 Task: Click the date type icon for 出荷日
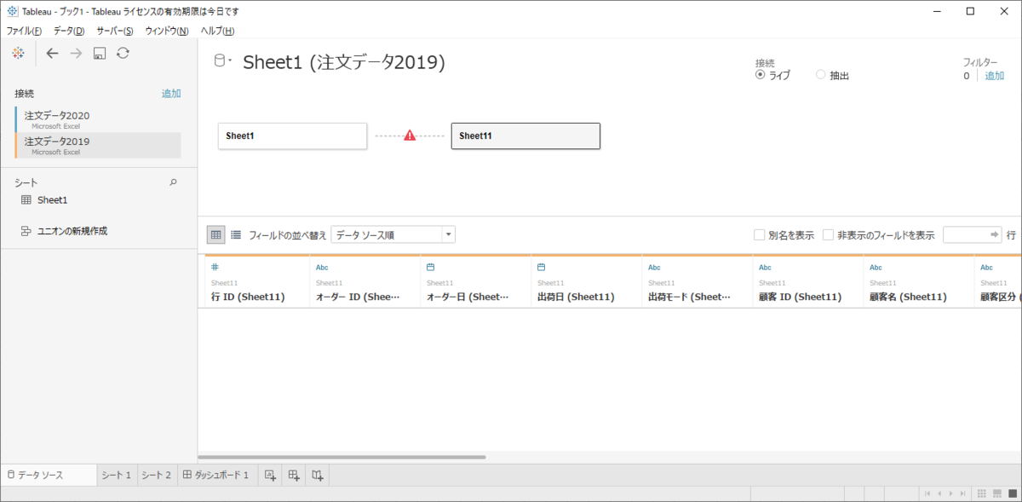(x=542, y=267)
